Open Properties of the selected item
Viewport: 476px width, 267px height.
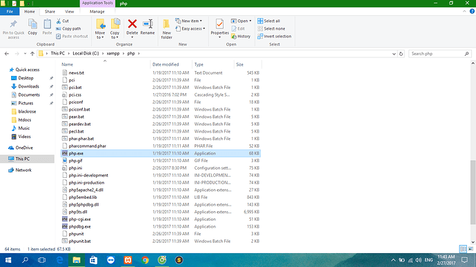pyautogui.click(x=219, y=29)
